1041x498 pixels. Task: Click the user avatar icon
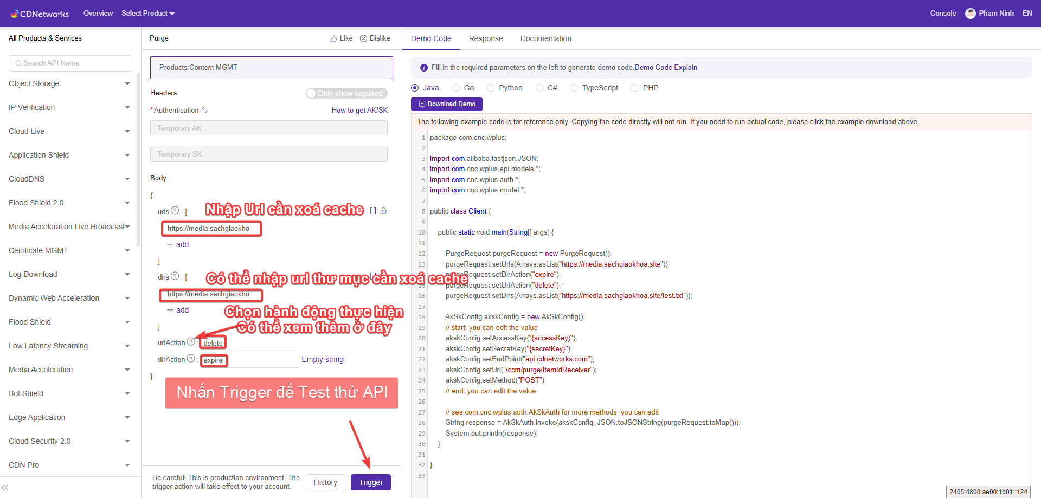[970, 14]
